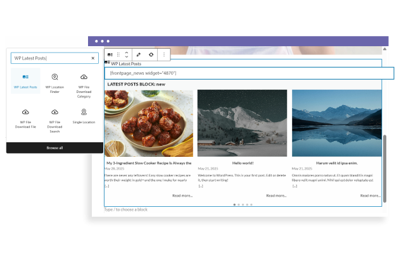
Task: Select the WP Latest Posts block
Action: pos(25,81)
